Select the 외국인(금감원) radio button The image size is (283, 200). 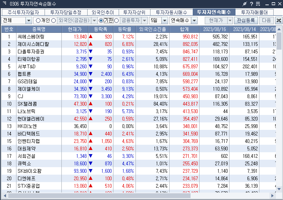click(54, 21)
